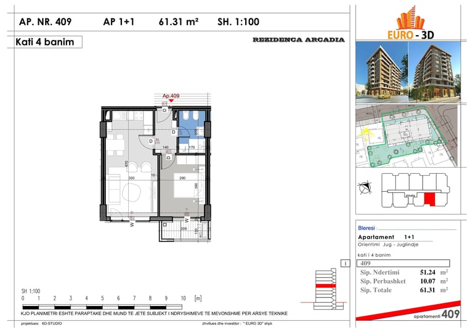Click the 'Sip. Perbashket' value 10.07

[x=428, y=281]
